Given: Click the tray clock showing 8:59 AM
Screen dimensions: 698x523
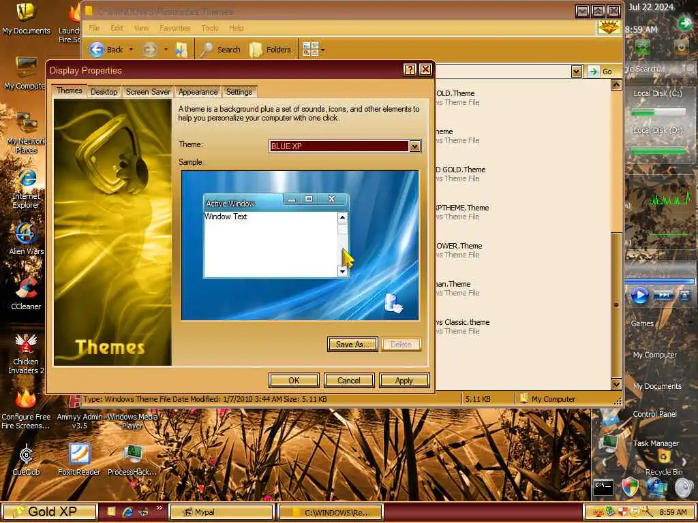Looking at the screenshot, I should [x=673, y=512].
